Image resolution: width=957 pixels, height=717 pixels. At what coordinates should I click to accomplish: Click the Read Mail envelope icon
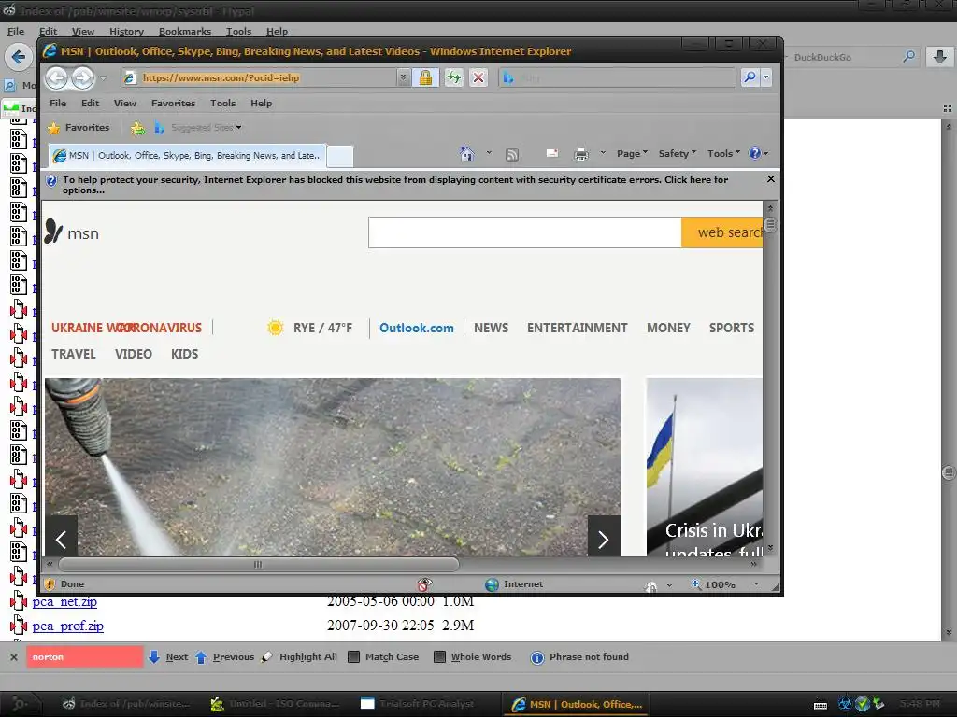[x=551, y=154]
